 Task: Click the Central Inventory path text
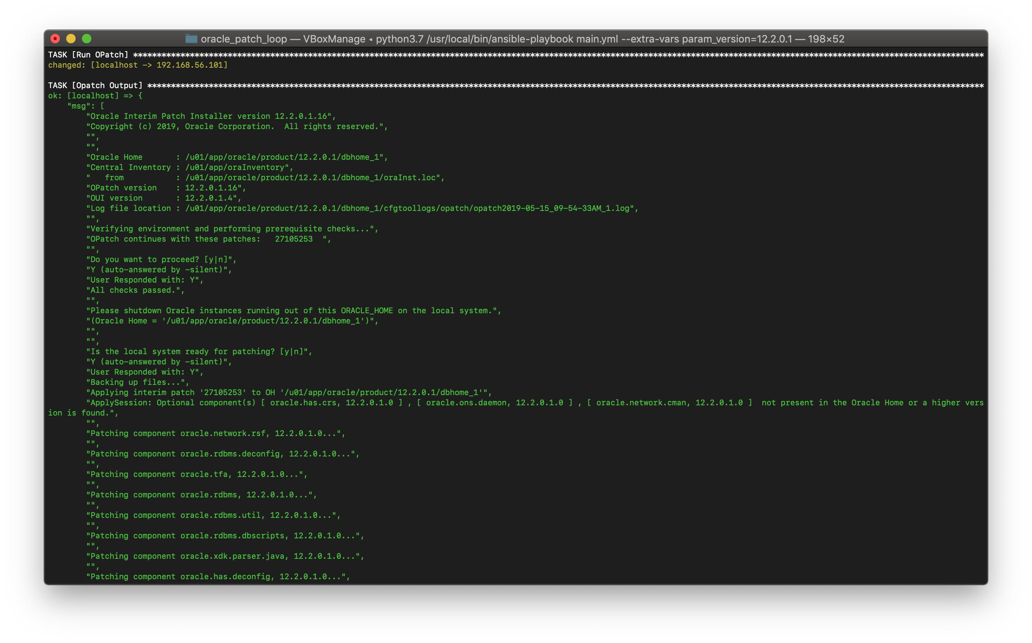[234, 168]
